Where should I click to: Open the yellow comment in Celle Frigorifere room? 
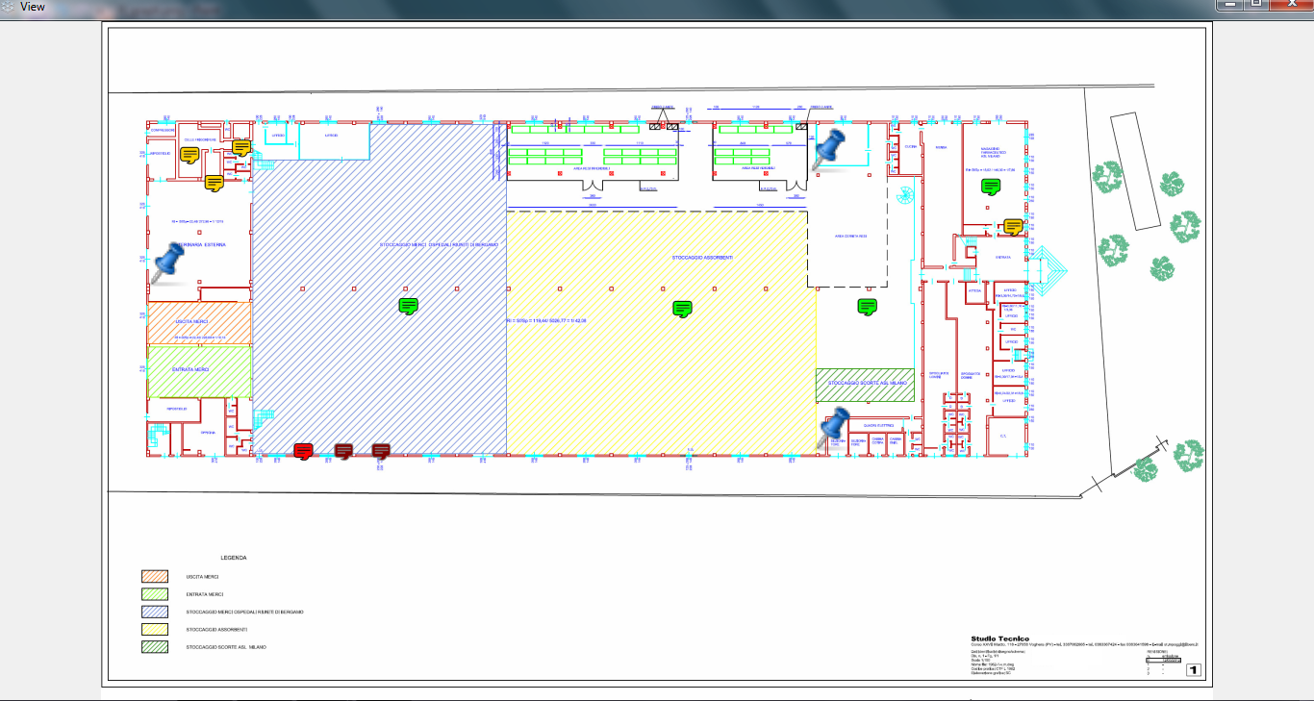click(x=190, y=155)
